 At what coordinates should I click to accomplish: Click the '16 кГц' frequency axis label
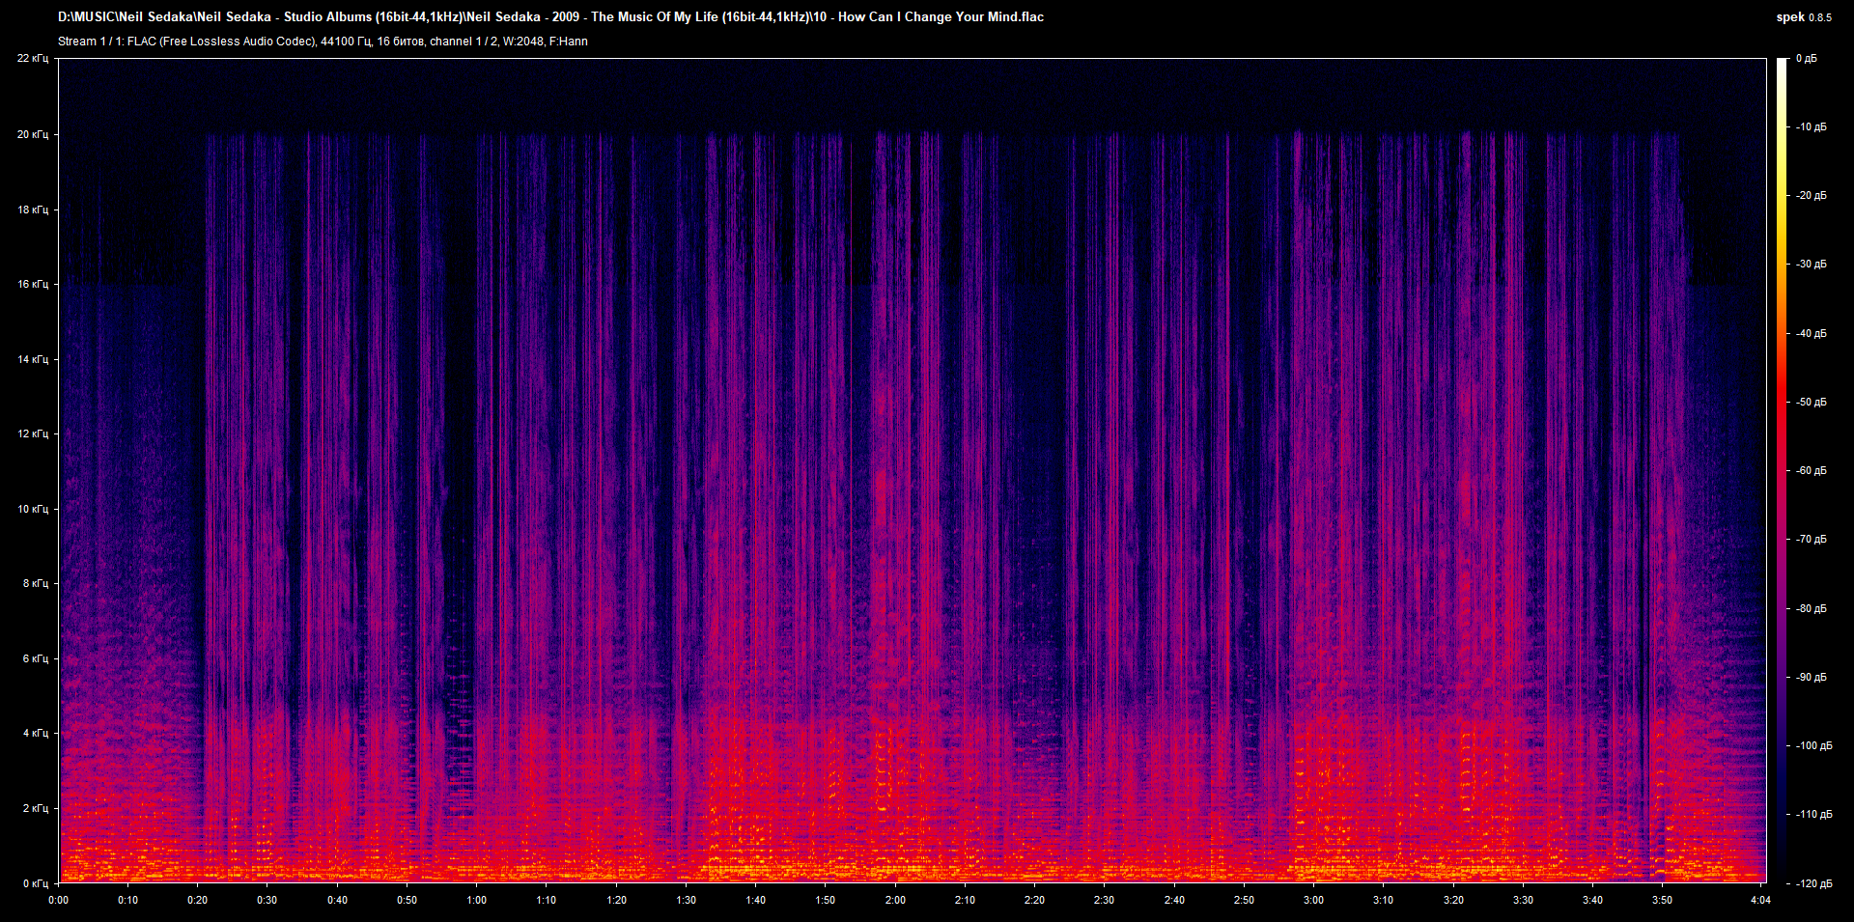point(33,284)
